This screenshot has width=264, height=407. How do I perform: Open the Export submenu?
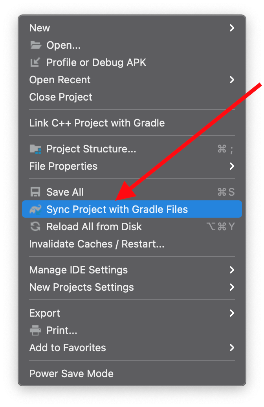(x=132, y=313)
